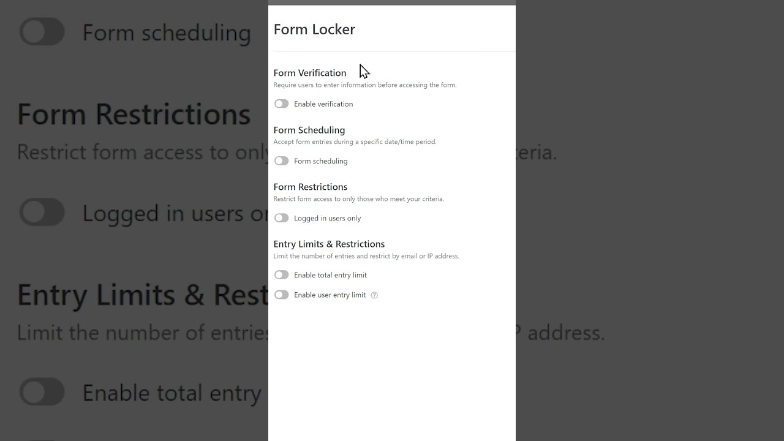The width and height of the screenshot is (784, 441).
Task: Click the Entry Limits & Restrictions panel heading
Action: pos(329,244)
